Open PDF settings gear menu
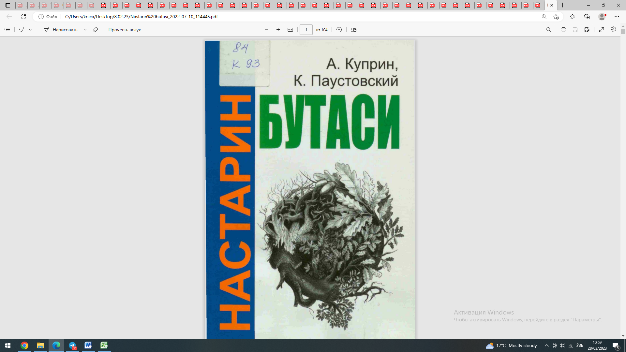 pyautogui.click(x=613, y=30)
